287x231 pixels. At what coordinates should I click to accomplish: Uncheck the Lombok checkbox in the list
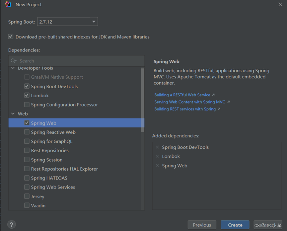[x=27, y=95]
